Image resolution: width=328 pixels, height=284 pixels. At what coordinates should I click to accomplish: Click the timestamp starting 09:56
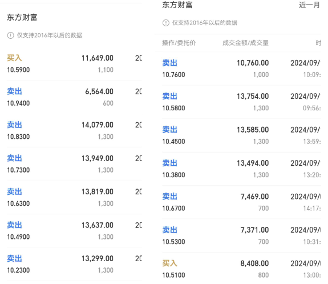(x=312, y=108)
